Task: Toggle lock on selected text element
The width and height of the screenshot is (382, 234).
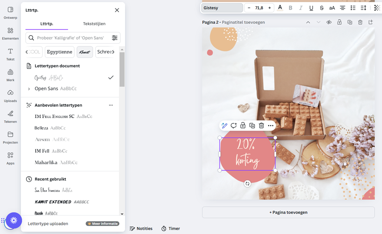Action: [243, 125]
